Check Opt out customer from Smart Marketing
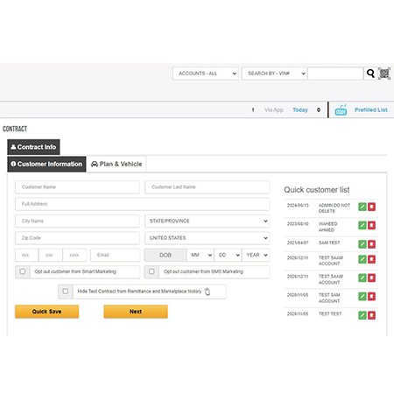Image resolution: width=394 pixels, height=394 pixels. click(23, 271)
